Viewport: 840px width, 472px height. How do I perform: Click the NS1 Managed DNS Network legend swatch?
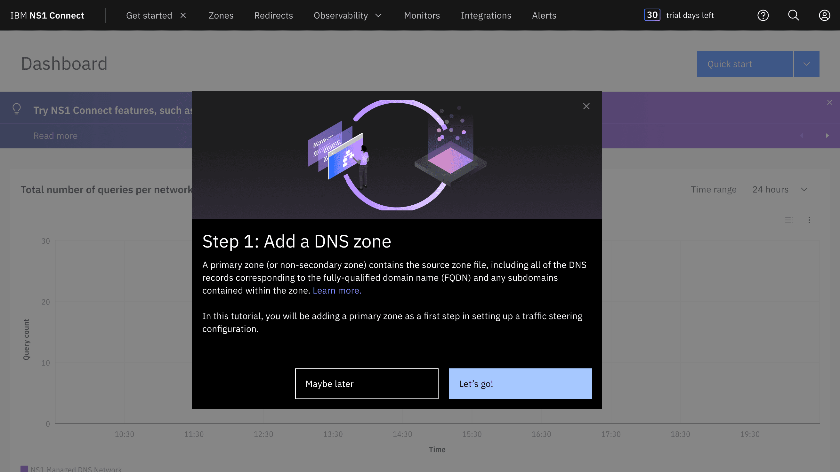click(24, 469)
